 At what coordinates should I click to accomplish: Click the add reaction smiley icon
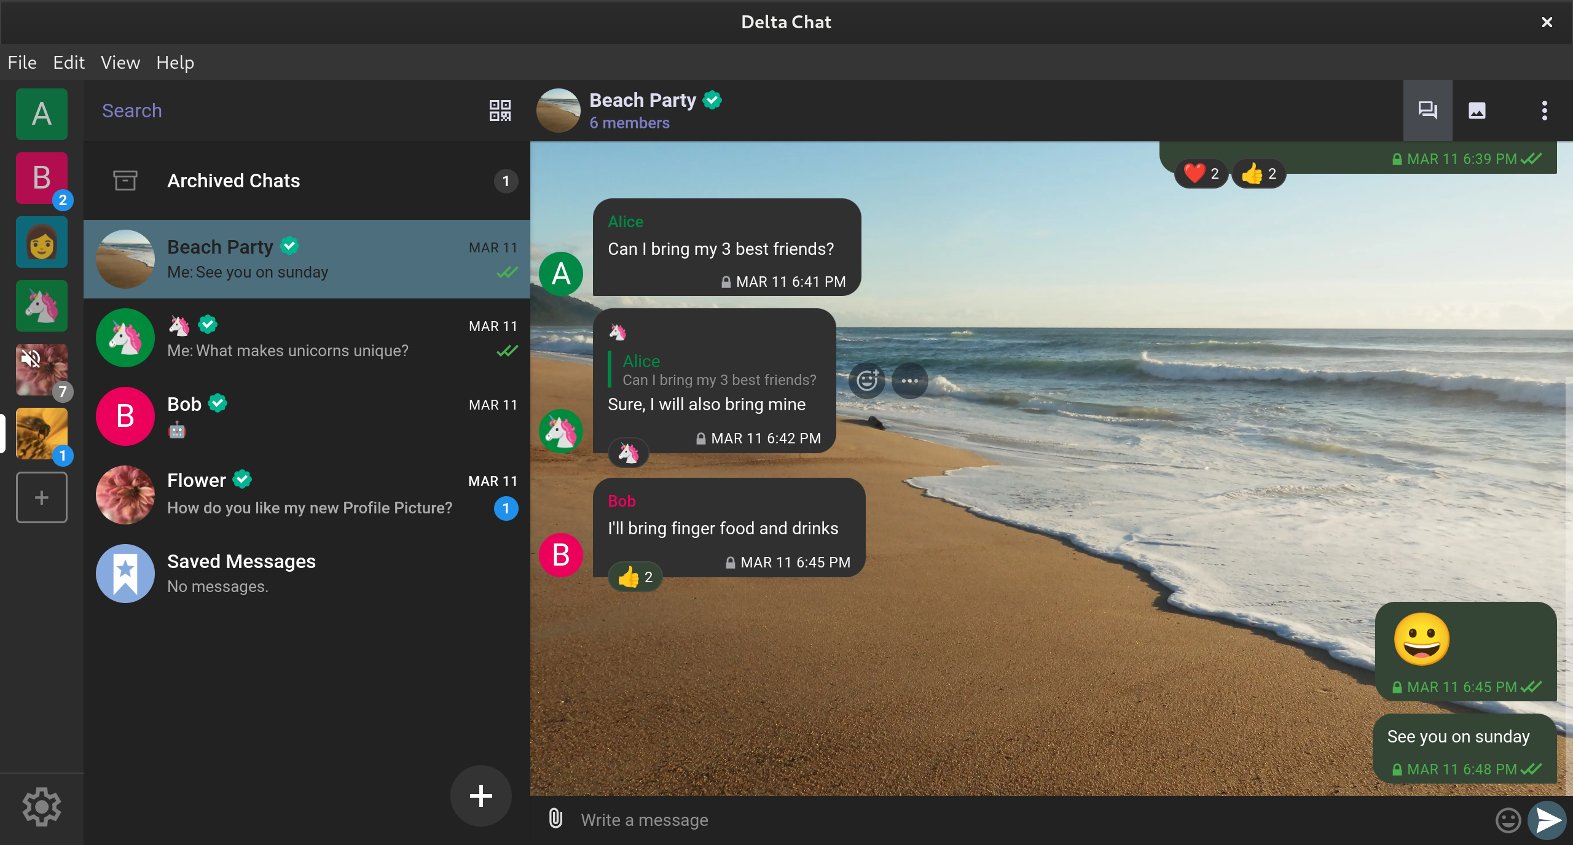[x=866, y=381]
